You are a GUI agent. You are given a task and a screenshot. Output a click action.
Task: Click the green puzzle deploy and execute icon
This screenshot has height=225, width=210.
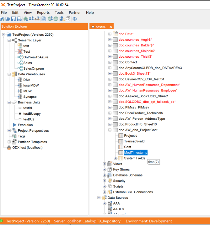[x=26, y=19]
